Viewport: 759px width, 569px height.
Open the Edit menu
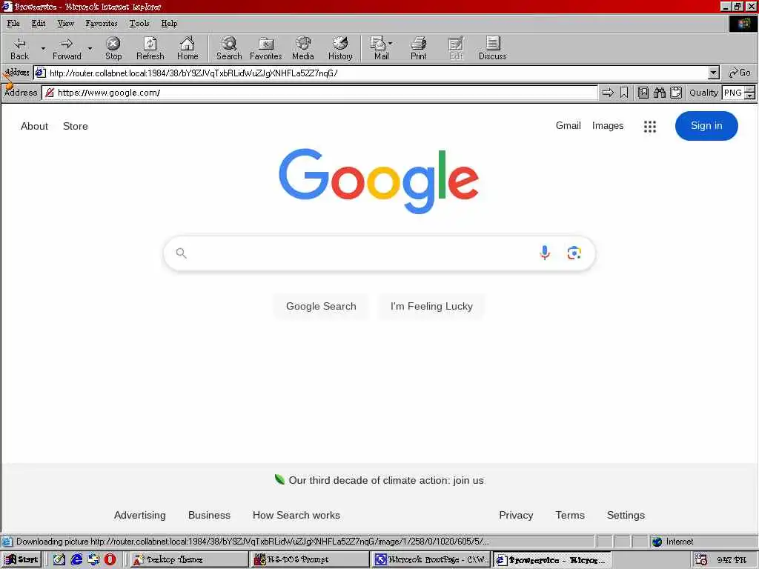[39, 23]
